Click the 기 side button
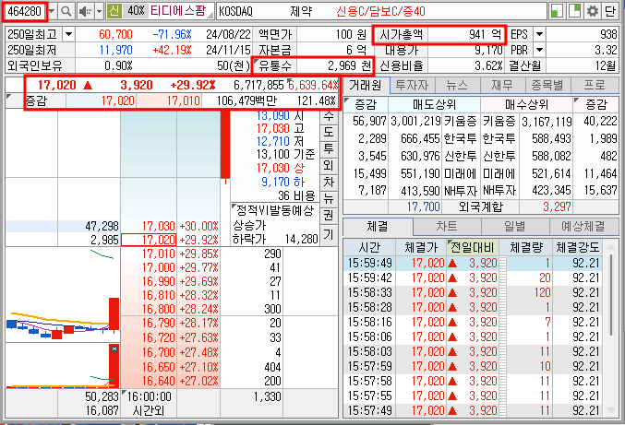The width and height of the screenshot is (625, 425). click(x=329, y=235)
